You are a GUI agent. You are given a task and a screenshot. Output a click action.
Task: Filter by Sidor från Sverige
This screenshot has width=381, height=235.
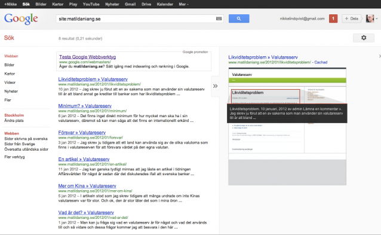coord(20,144)
